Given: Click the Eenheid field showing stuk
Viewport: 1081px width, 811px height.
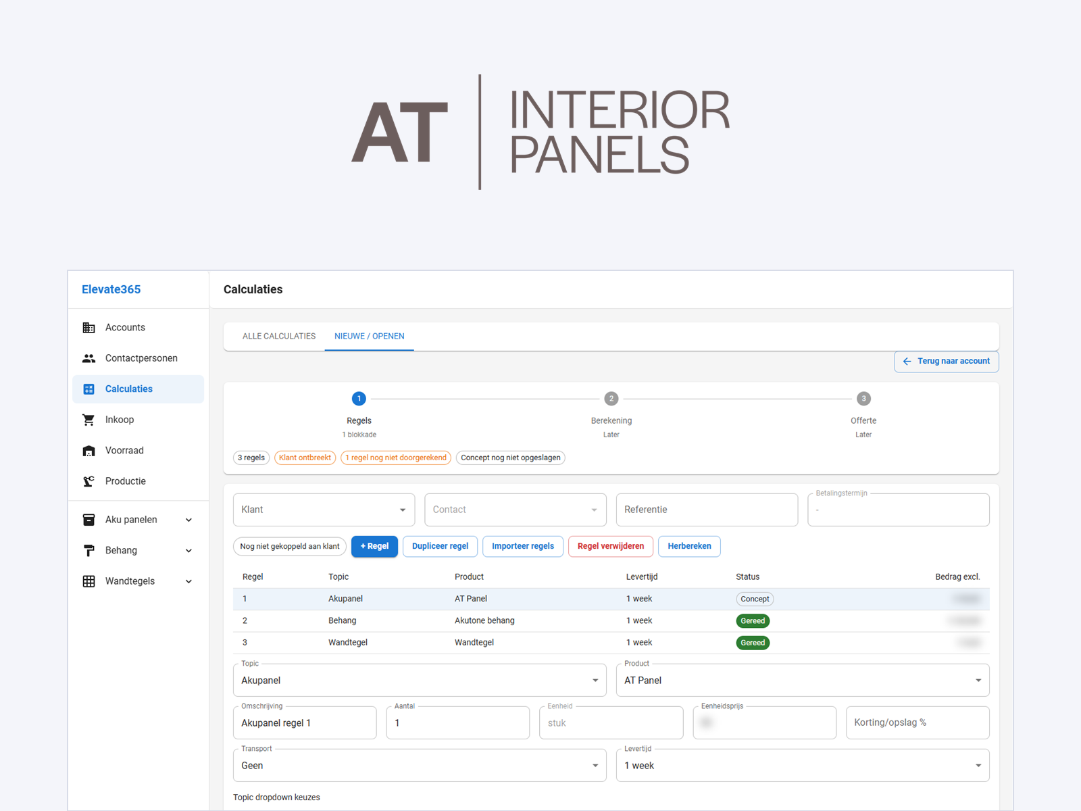Looking at the screenshot, I should (x=611, y=723).
